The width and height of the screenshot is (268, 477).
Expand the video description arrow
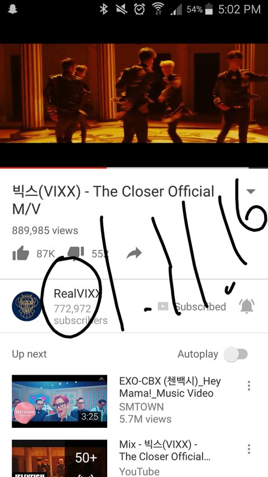(x=250, y=191)
